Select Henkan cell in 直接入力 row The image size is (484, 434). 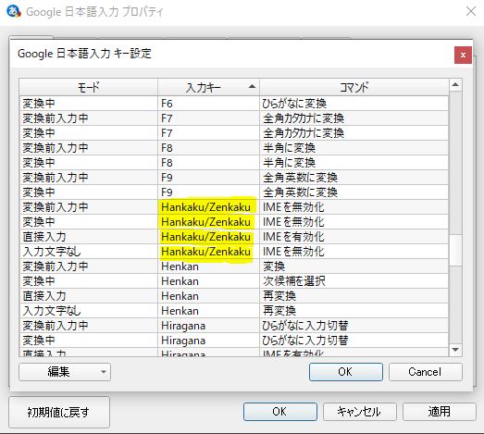click(x=208, y=296)
